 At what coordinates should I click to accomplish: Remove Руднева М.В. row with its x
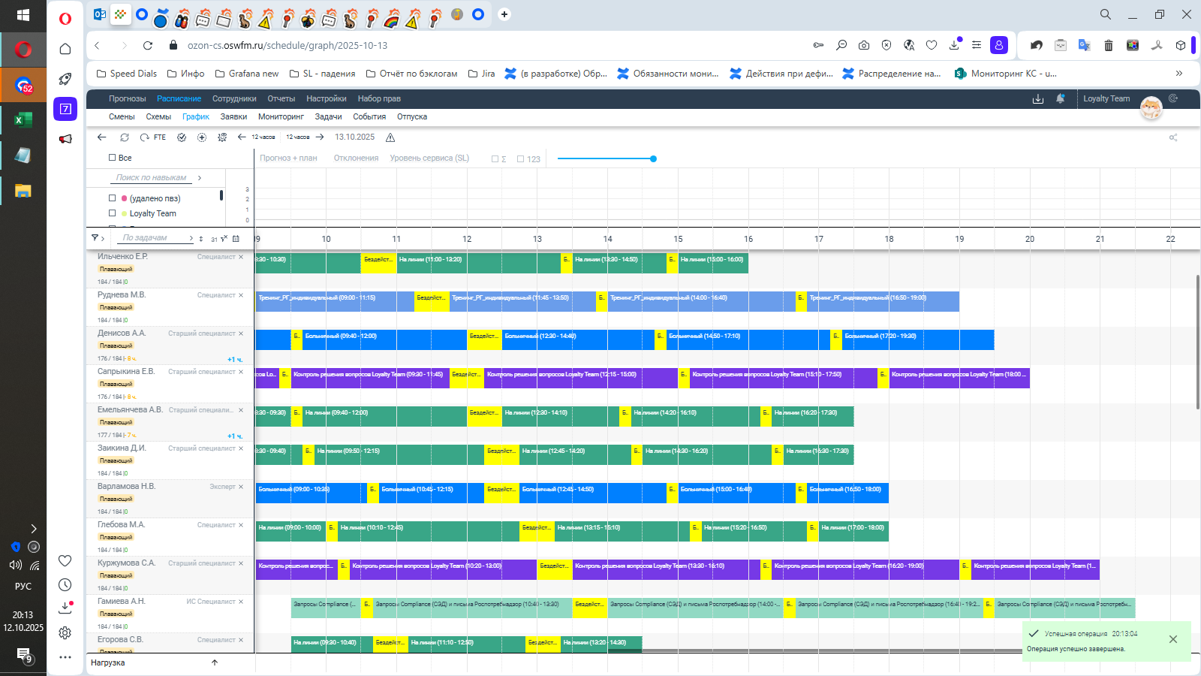[x=241, y=295]
